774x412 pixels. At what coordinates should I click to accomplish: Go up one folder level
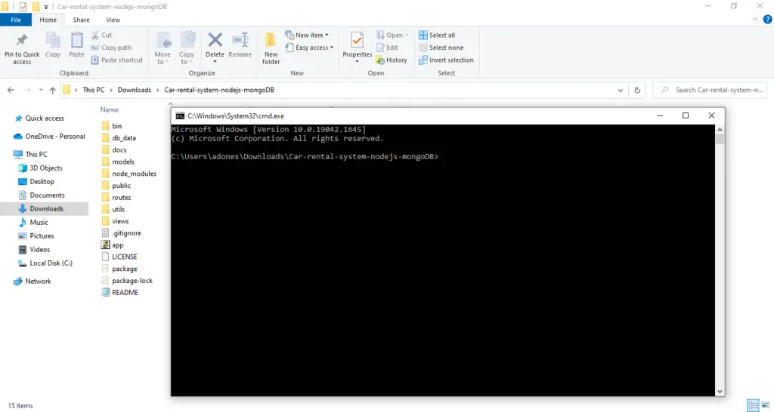pos(53,91)
